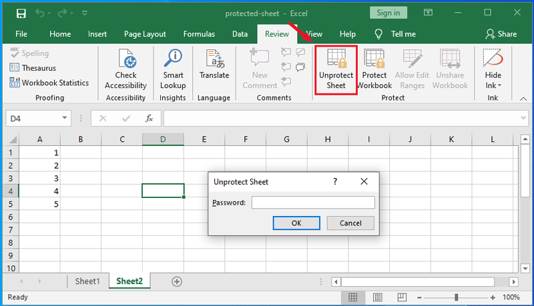Select the Sheet2 tab
This screenshot has height=306, width=534.
pos(129,281)
